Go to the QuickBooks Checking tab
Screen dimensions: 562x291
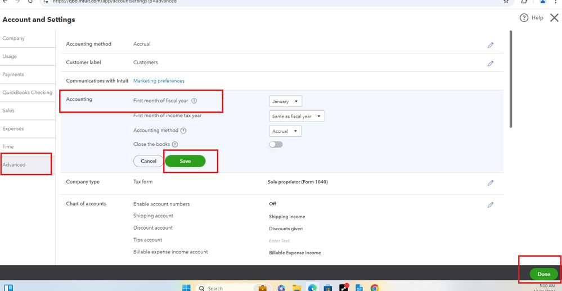28,92
